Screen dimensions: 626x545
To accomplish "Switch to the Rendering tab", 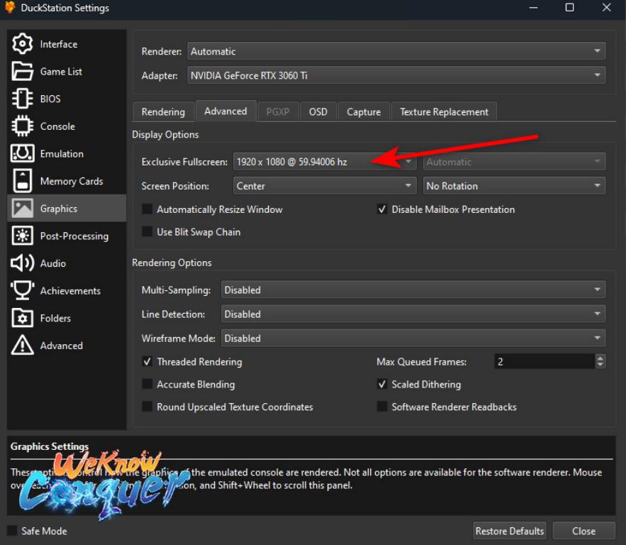I will point(163,111).
